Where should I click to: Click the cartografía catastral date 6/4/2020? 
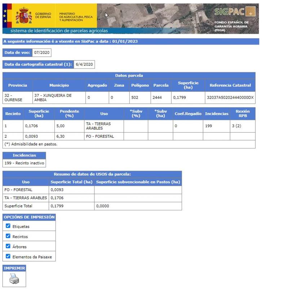pos(84,64)
